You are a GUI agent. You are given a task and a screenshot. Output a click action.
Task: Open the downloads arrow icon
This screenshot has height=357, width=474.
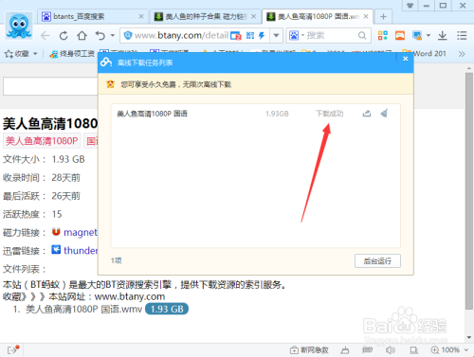click(443, 35)
